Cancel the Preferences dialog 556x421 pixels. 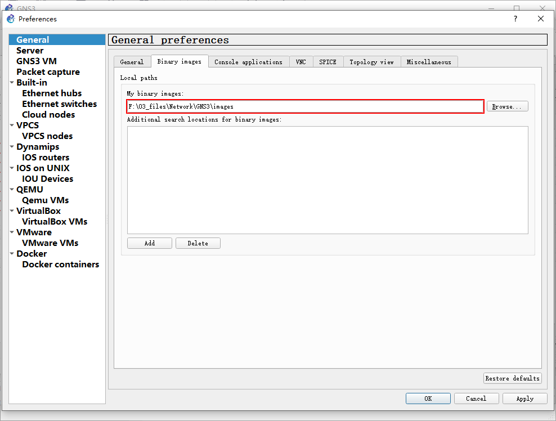tap(476, 398)
